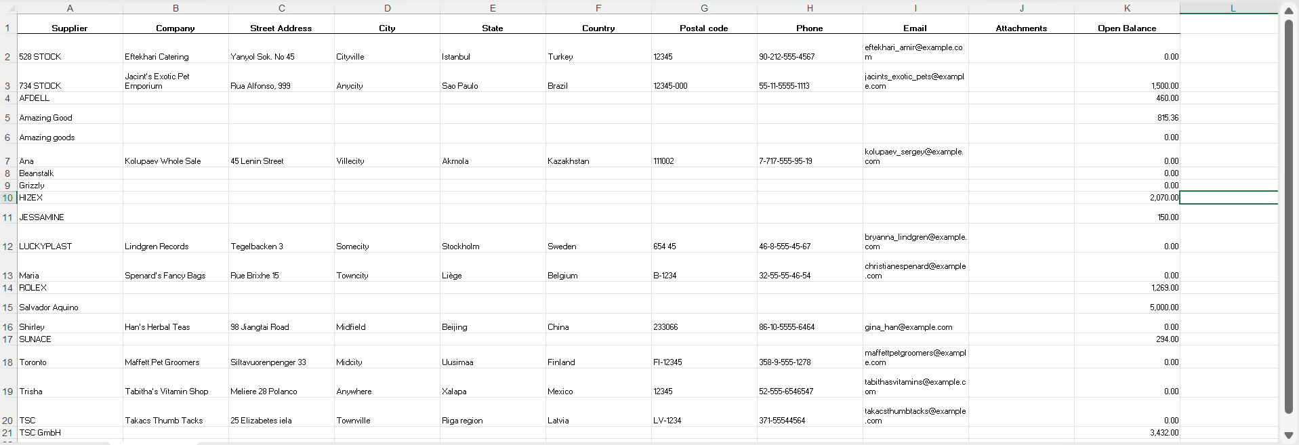The image size is (1299, 445).
Task: Click the scroll down arrow
Action: tap(1288, 436)
